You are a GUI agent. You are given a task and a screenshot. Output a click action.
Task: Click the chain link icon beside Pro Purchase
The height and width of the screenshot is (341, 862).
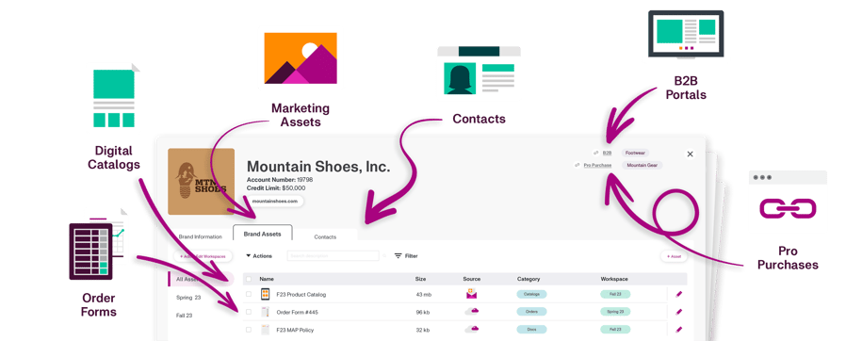(577, 165)
